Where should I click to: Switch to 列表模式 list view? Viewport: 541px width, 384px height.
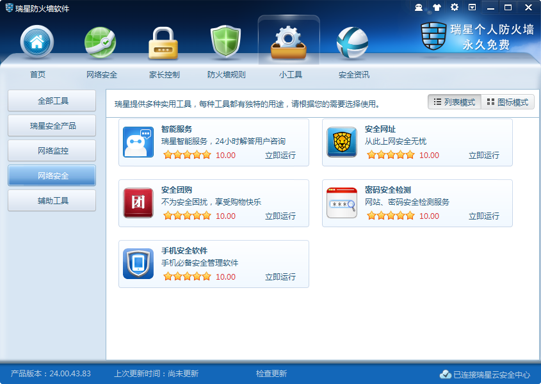(455, 102)
